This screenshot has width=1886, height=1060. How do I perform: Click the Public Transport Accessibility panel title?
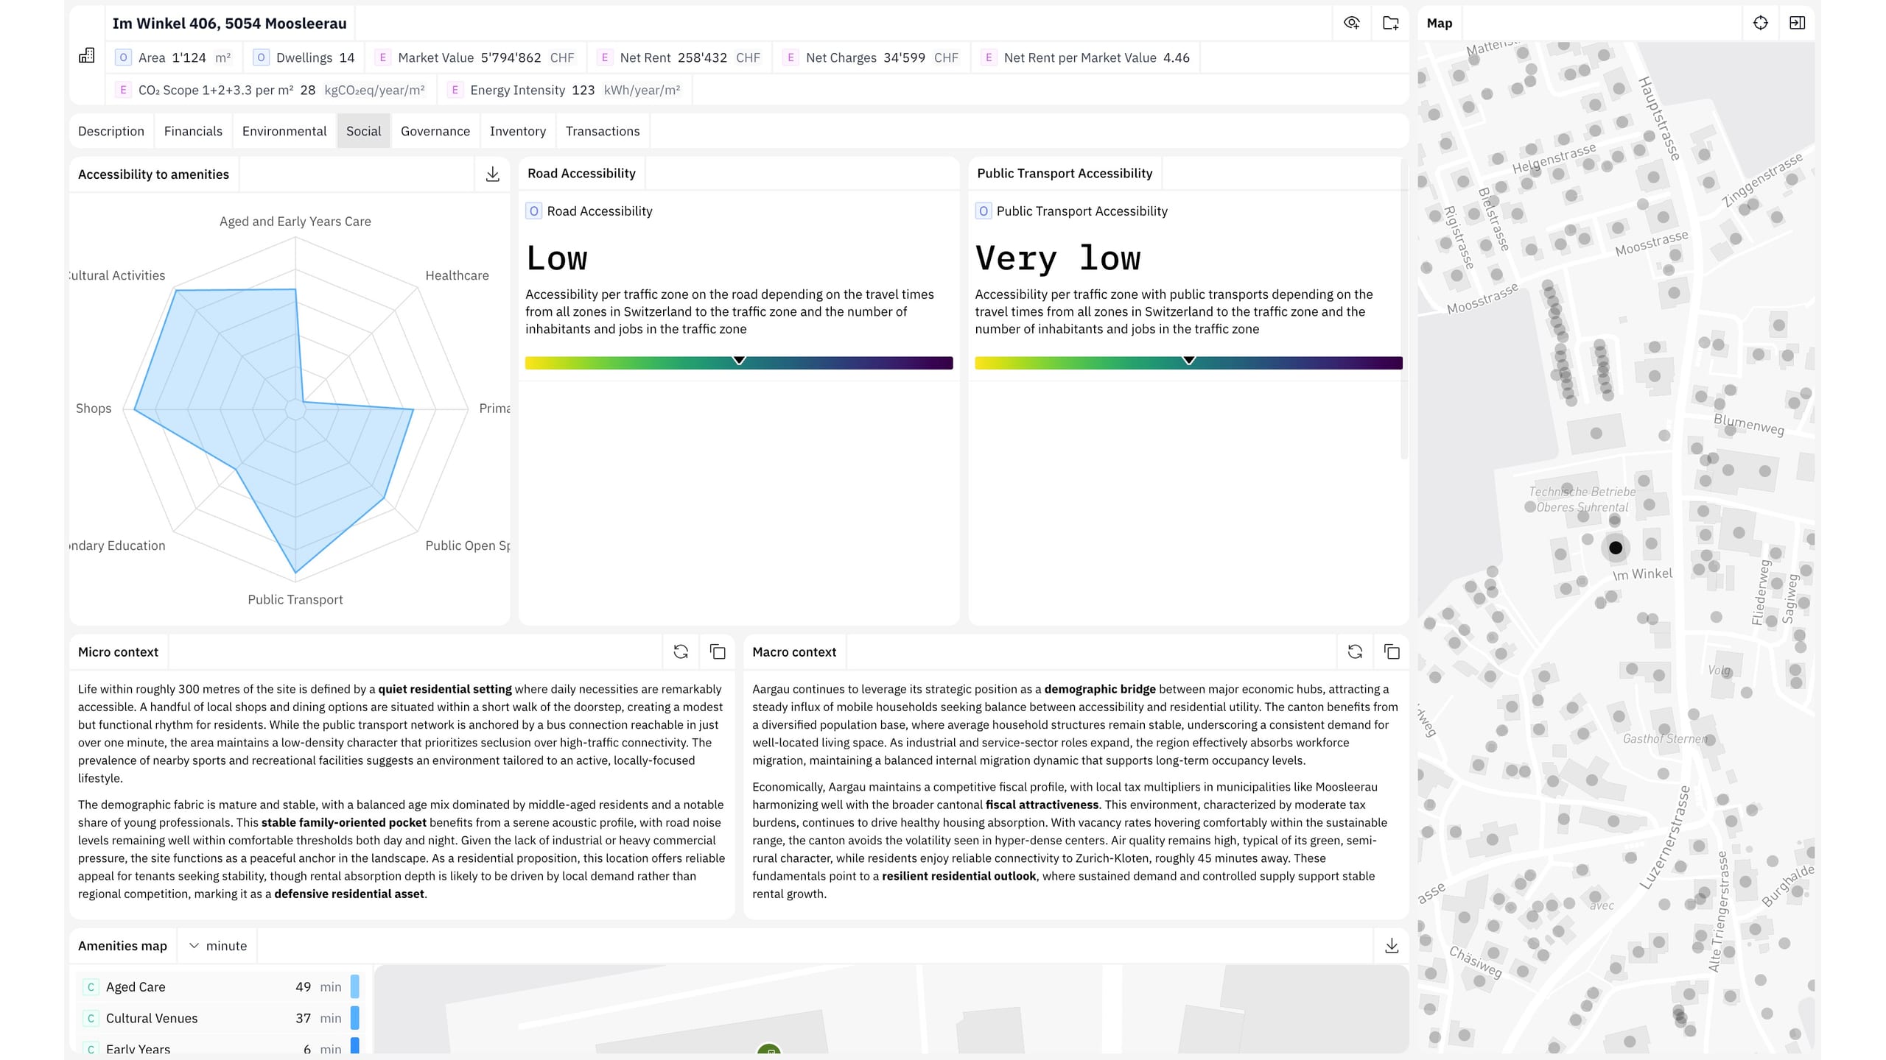1065,173
